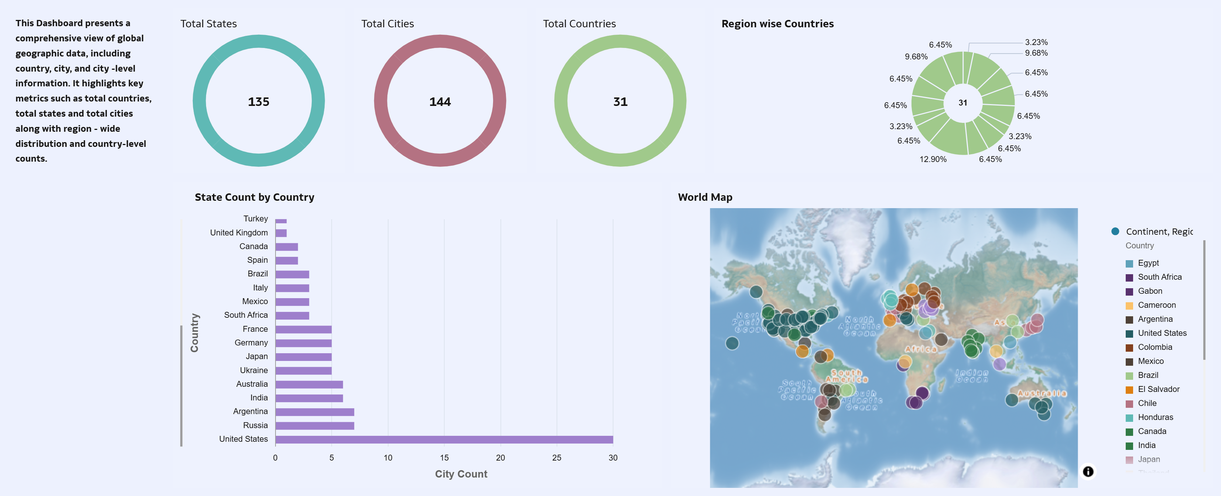This screenshot has width=1221, height=496.
Task: Click the Total Cities donut ring
Action: (x=440, y=41)
